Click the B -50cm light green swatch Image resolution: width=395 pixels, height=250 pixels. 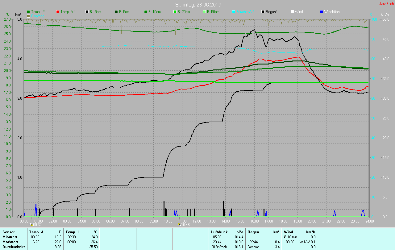click(x=204, y=12)
